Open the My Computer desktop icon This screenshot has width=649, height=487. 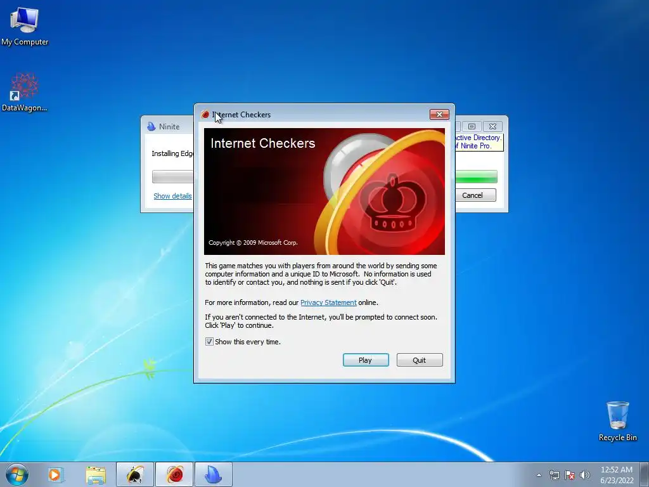(x=25, y=25)
